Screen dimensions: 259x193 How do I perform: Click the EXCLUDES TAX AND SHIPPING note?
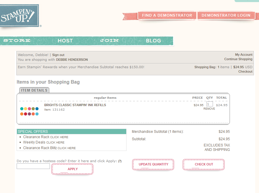click(x=217, y=147)
